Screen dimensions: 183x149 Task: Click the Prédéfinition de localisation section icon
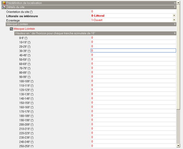[4, 3]
